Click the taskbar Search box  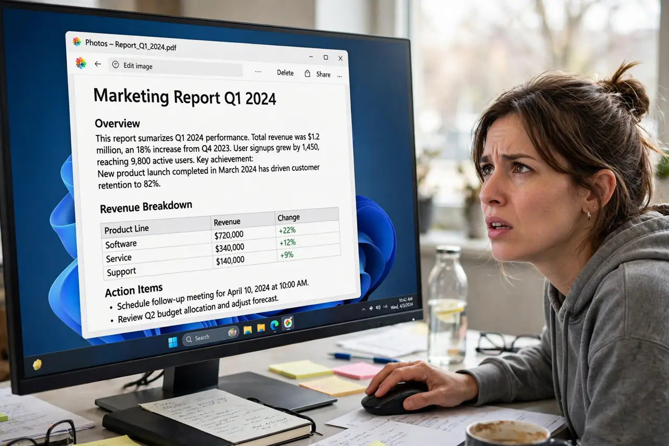211,336
